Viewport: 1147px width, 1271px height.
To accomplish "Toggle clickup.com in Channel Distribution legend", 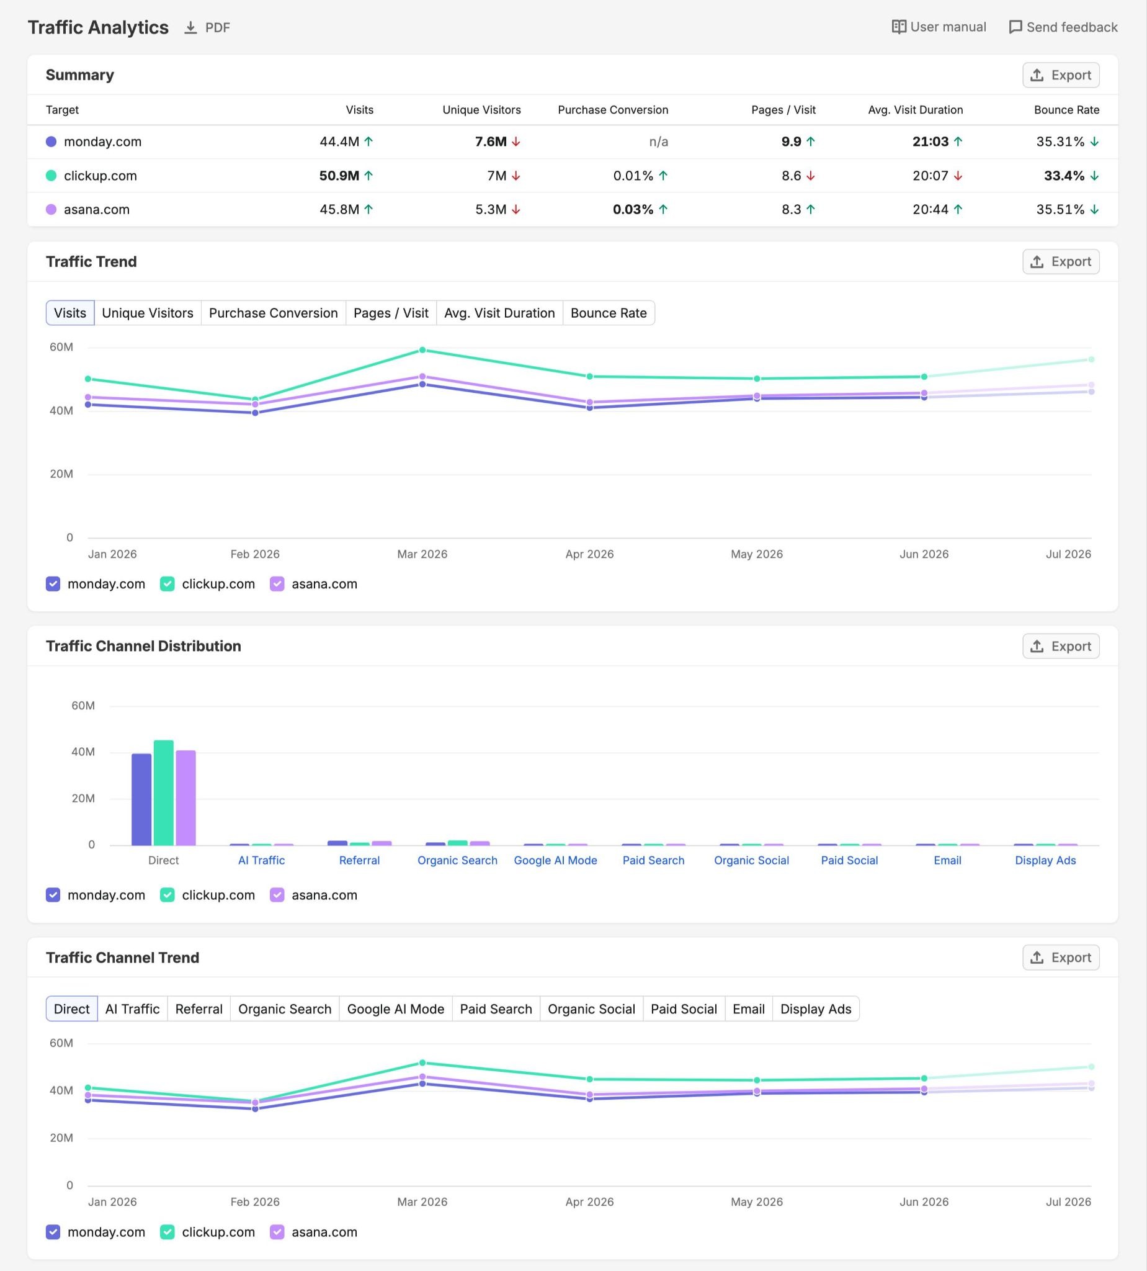I will (167, 896).
